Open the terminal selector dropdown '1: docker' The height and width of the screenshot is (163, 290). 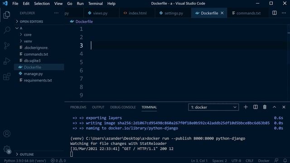click(x=213, y=107)
